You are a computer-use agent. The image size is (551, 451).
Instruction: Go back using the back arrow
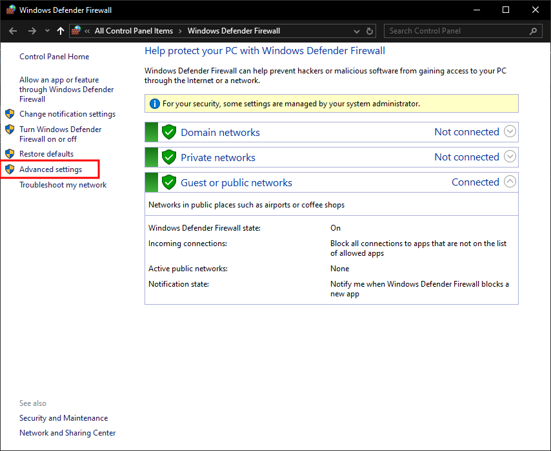point(13,31)
